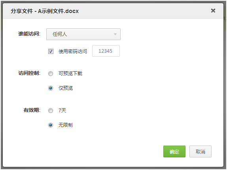227x170 pixels.
Task: Click the 使用密码访问 label text
Action: (73, 51)
